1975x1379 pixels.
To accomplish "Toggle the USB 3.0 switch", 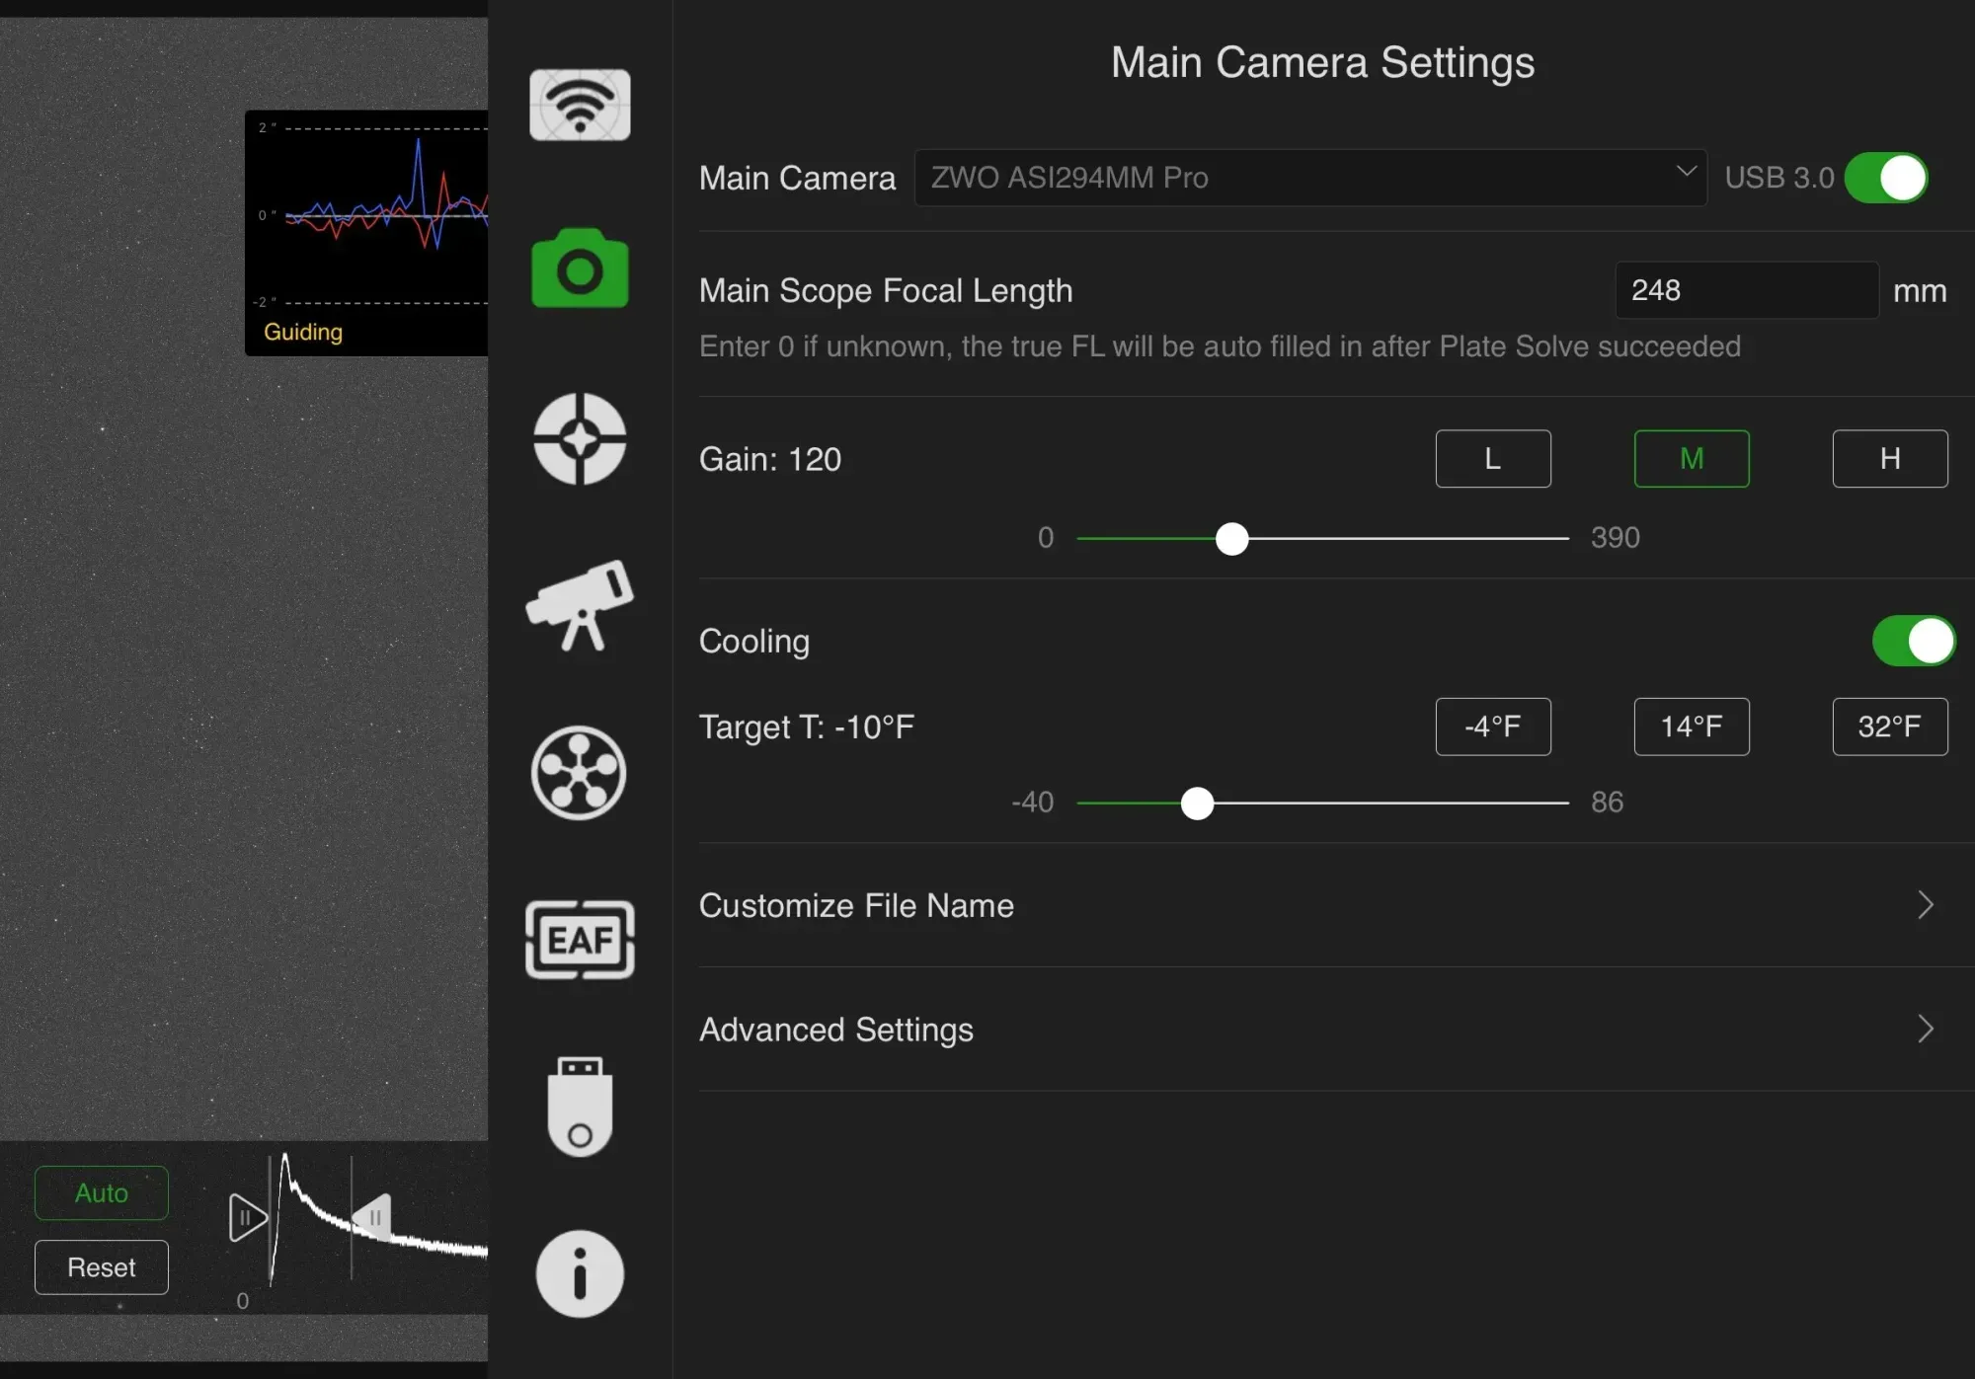I will (x=1885, y=179).
